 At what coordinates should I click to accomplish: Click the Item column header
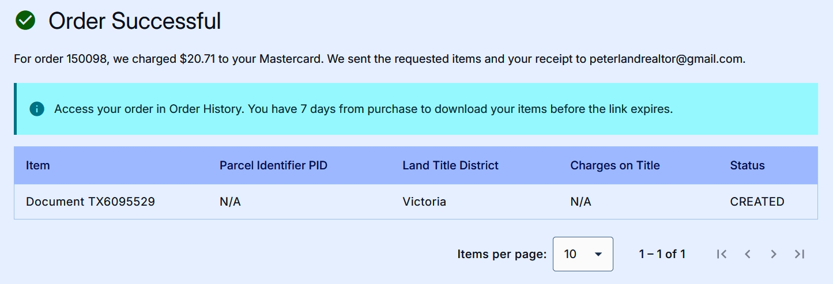click(38, 165)
